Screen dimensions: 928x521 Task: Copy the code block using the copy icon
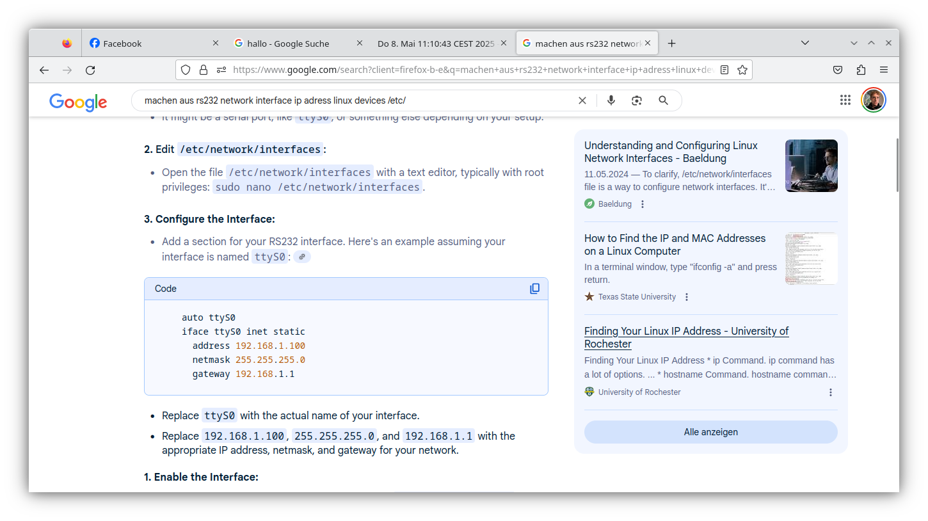tap(535, 288)
